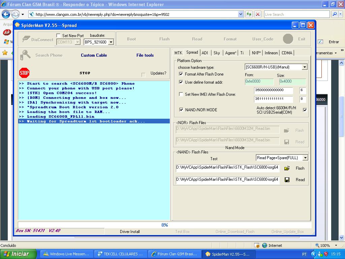Select the Ti tab
345x259 pixels.
242,53
